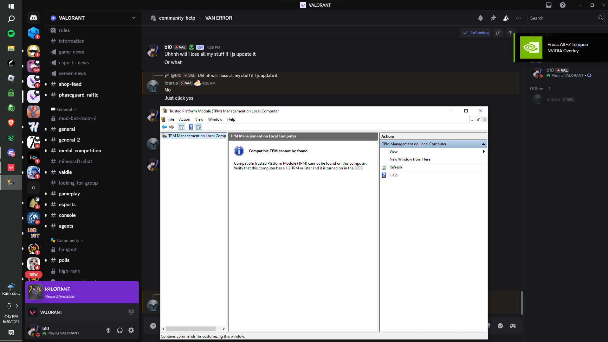Click Refresh in Actions pane

(x=396, y=167)
